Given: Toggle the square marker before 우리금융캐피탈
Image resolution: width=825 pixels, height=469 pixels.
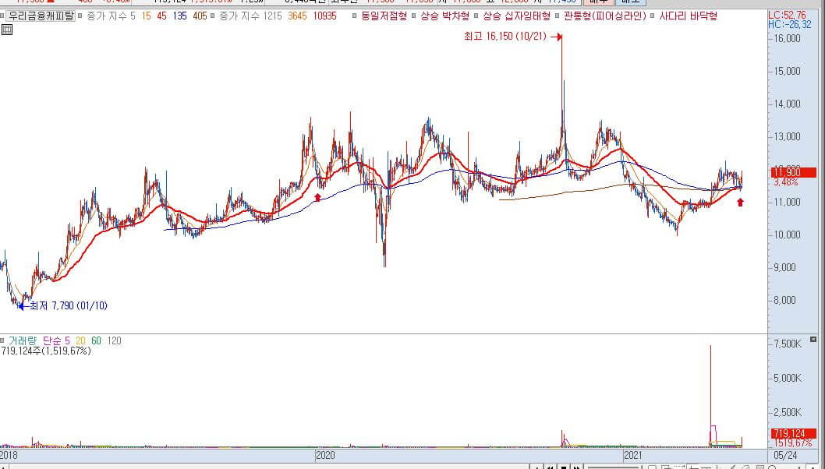Looking at the screenshot, I should click(2, 16).
